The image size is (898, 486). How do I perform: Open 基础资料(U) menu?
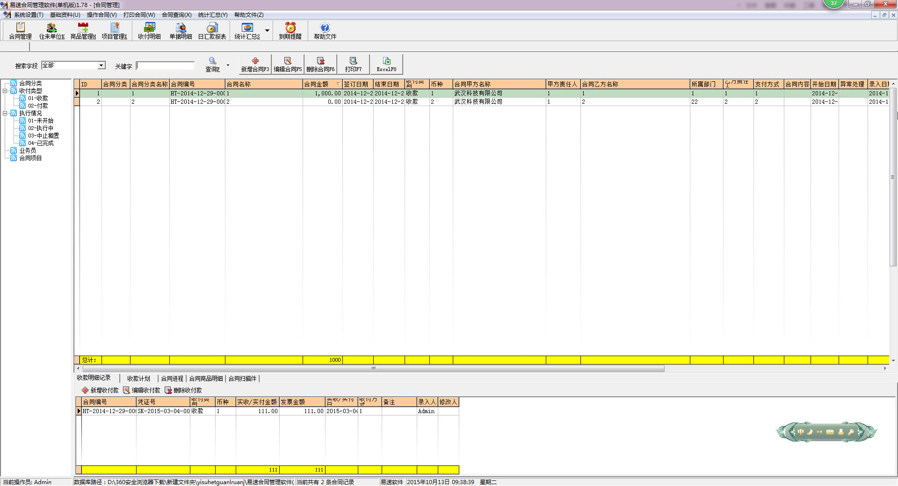point(65,15)
